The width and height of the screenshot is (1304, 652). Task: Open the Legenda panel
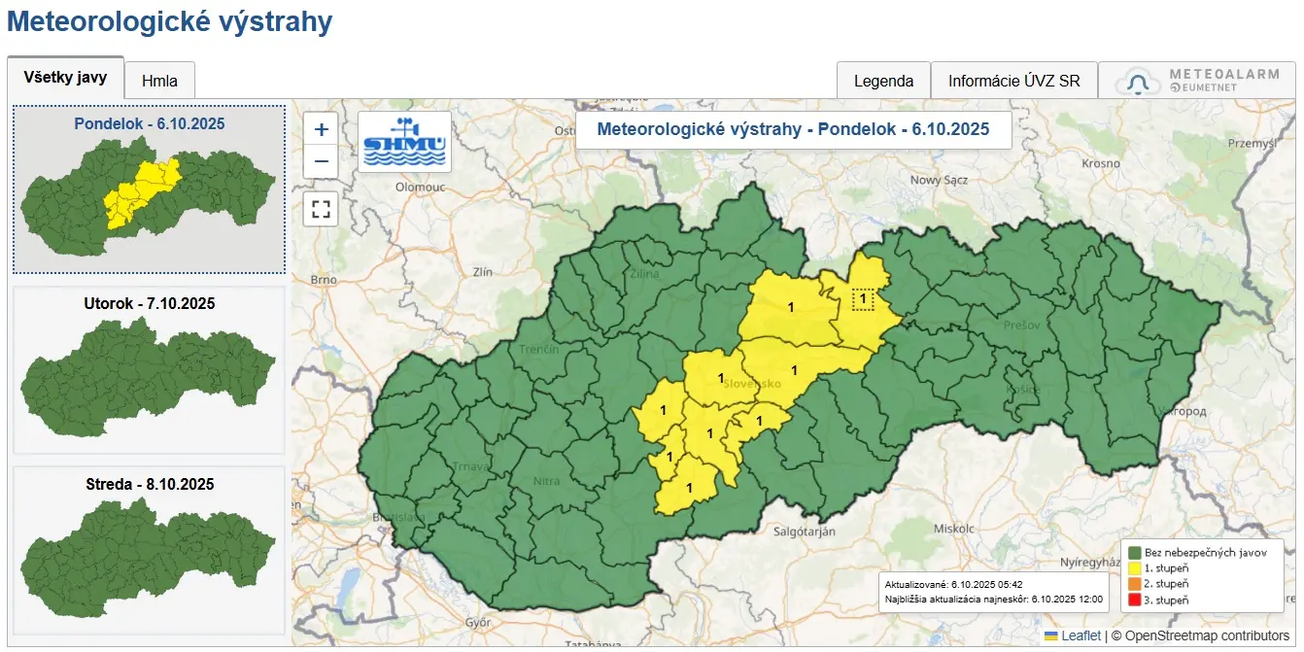pos(883,81)
